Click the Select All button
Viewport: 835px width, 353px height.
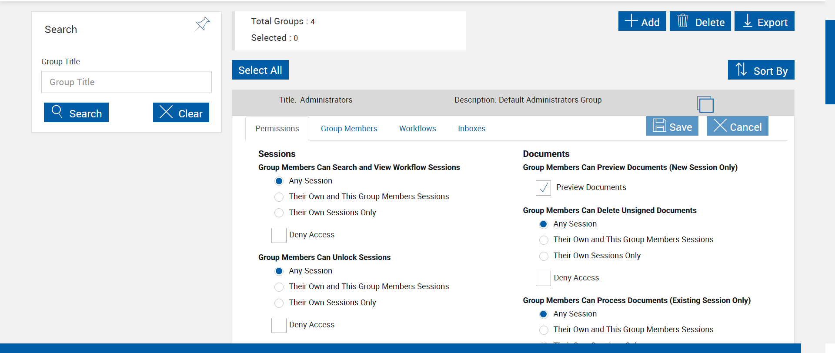tap(260, 70)
